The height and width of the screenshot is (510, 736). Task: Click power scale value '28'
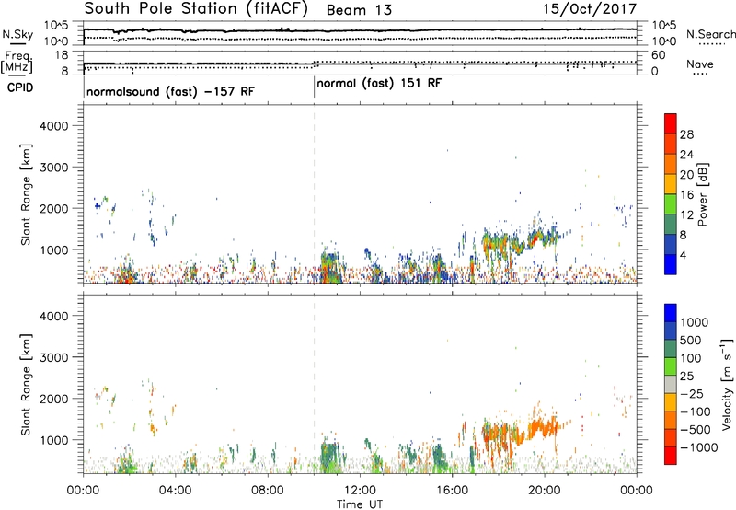pyautogui.click(x=686, y=134)
